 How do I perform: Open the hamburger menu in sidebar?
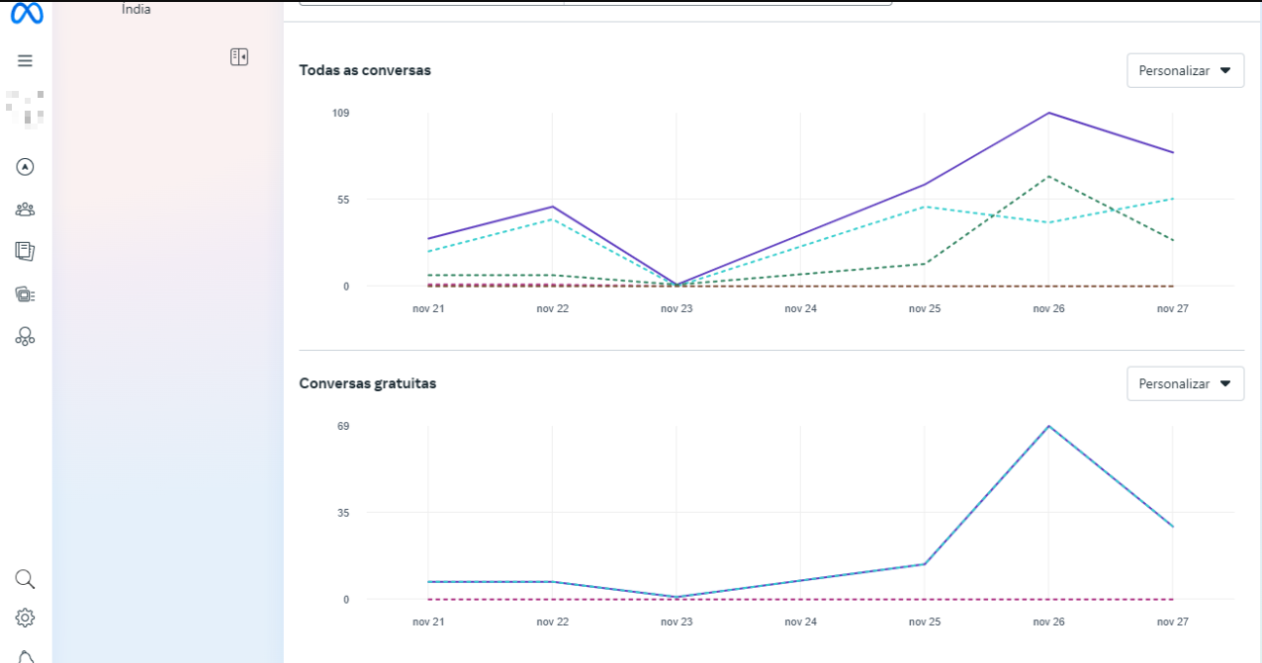(26, 60)
